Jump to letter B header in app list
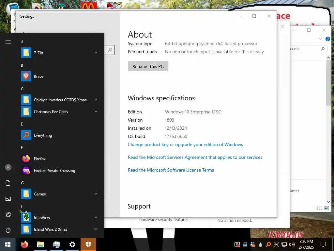Screen dimensions: 334x251 coord(22,65)
